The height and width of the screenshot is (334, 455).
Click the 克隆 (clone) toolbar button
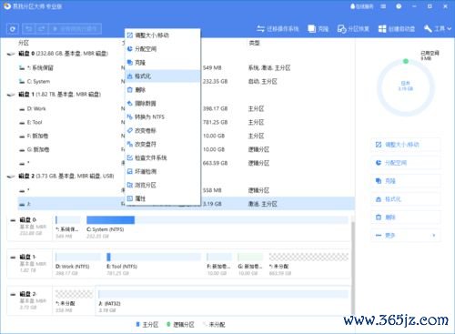click(318, 29)
